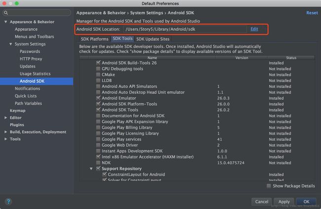Click the Status column header
321x209 pixels.
291,58
